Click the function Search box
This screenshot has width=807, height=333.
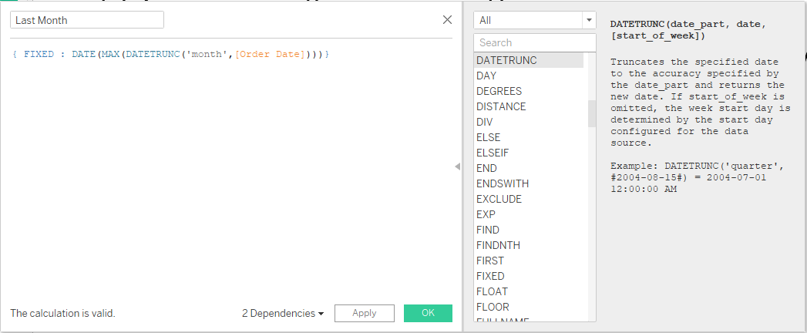pos(535,42)
